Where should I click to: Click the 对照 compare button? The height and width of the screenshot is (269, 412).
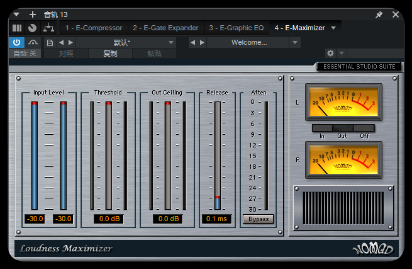[66, 54]
